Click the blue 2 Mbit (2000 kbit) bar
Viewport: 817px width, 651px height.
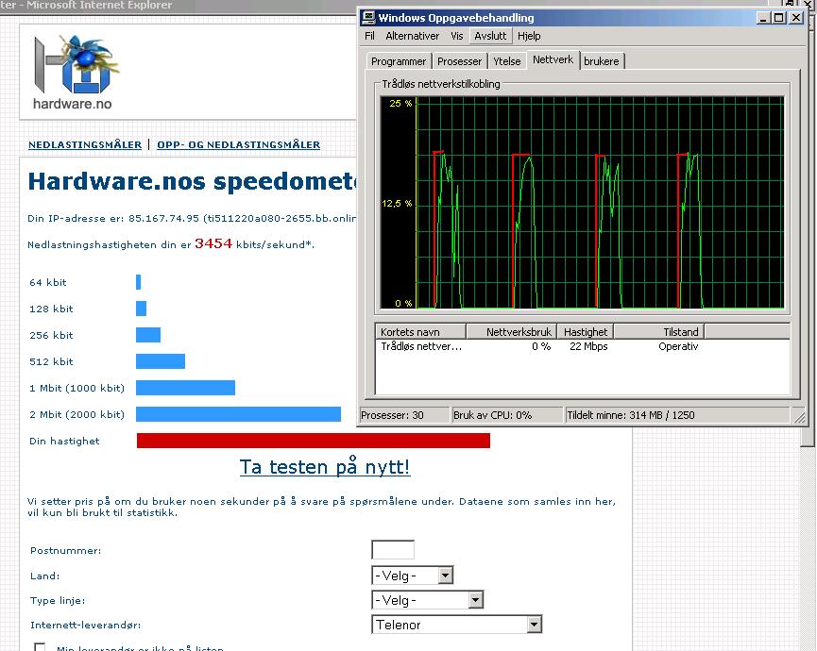click(238, 414)
